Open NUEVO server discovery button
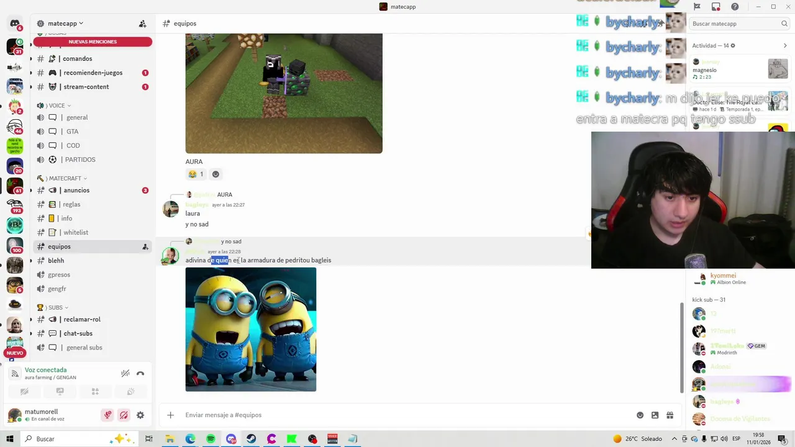795x447 pixels. click(14, 353)
